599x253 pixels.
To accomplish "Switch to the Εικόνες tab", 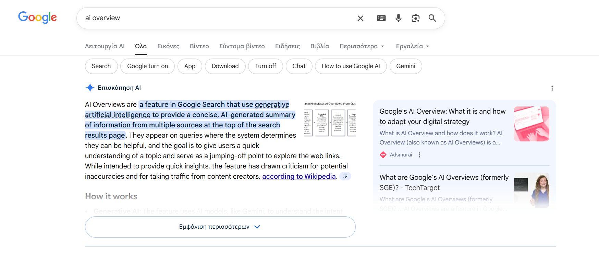I will [x=168, y=46].
